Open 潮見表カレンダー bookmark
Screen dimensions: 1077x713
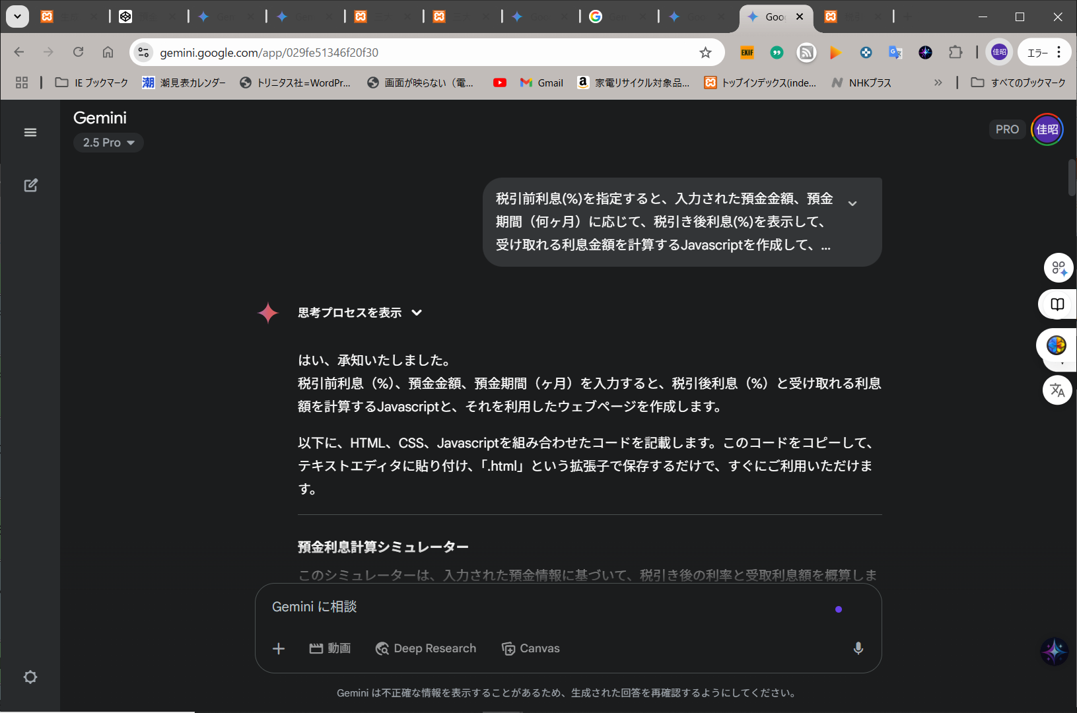point(184,83)
